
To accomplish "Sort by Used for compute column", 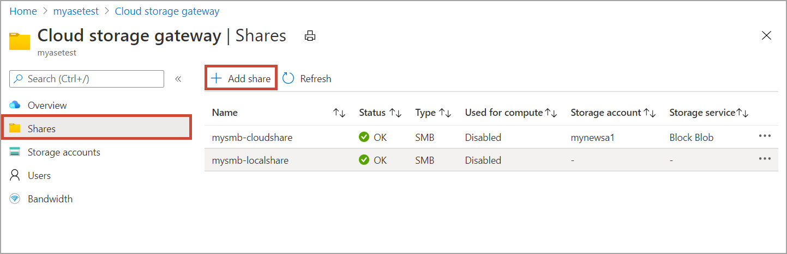I will click(551, 113).
